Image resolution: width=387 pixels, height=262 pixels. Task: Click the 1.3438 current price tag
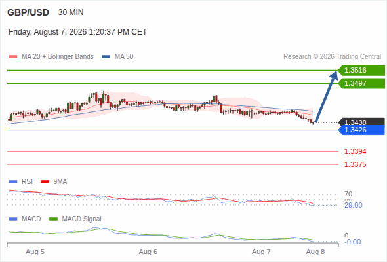click(x=361, y=122)
